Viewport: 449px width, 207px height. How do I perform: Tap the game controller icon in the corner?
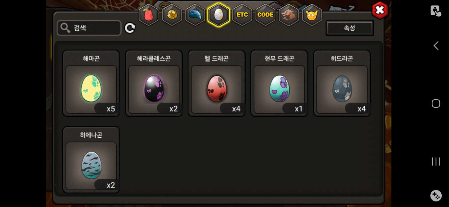tap(436, 195)
